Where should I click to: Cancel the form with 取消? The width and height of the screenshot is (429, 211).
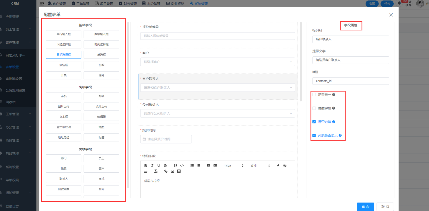385,207
